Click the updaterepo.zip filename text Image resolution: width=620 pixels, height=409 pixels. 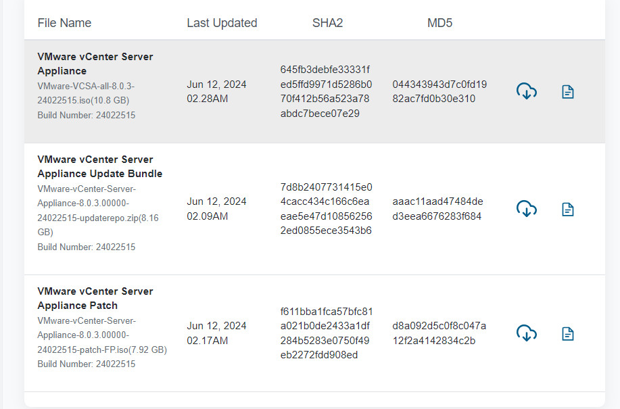tap(98, 210)
